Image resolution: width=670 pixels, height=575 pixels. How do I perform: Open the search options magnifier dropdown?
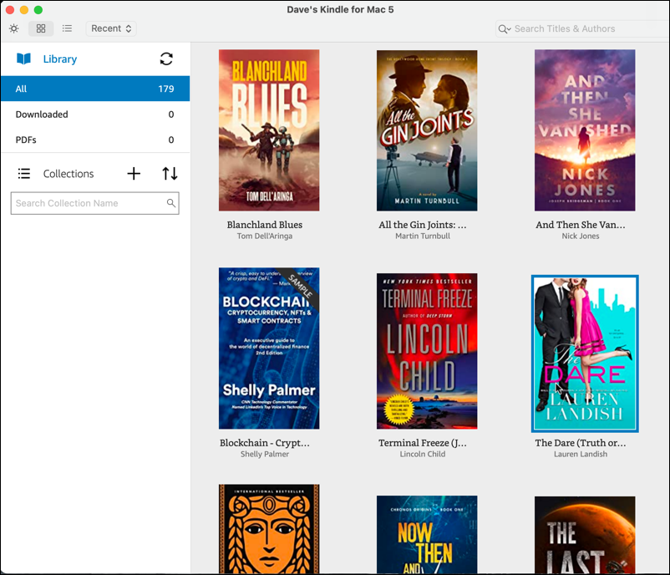tap(505, 29)
